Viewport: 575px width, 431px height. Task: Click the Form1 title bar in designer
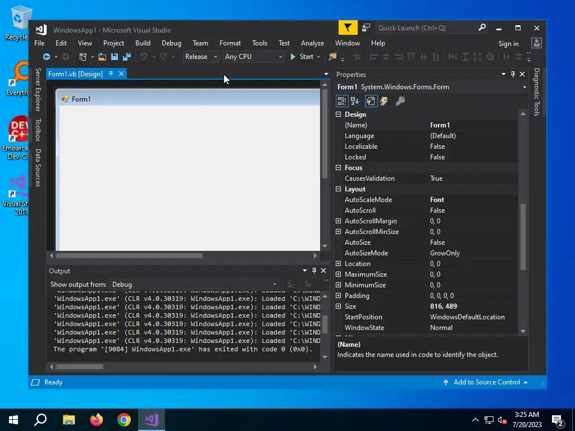coord(188,99)
